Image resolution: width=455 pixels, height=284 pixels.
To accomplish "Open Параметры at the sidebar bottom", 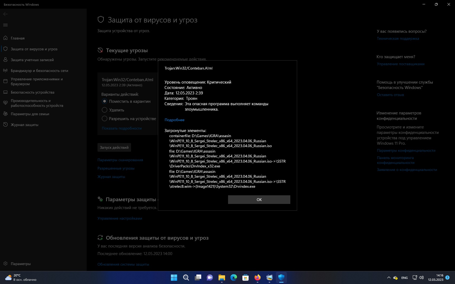I will pyautogui.click(x=43, y=264).
